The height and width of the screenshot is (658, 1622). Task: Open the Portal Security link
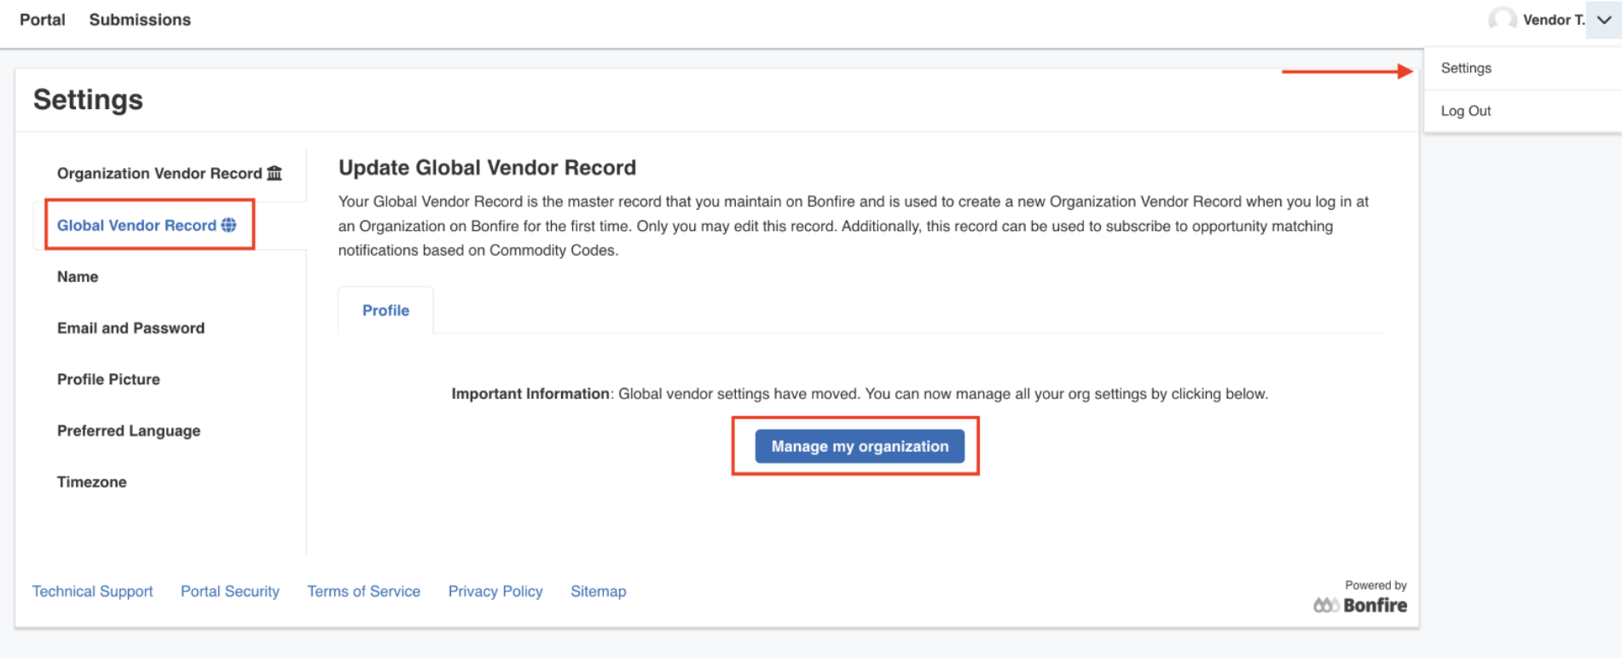(x=230, y=592)
